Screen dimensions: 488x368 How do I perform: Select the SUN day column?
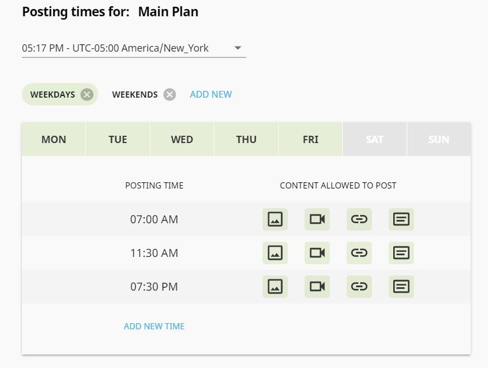pyautogui.click(x=439, y=139)
